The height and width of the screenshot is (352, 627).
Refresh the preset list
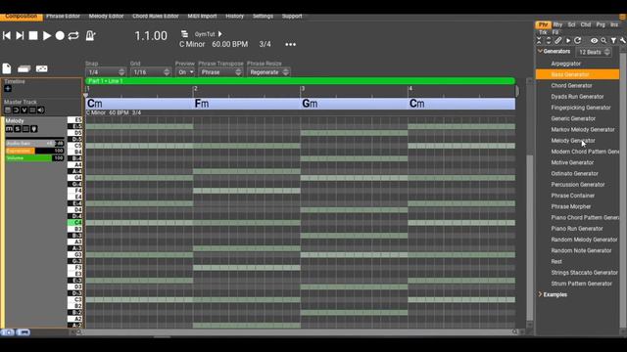coord(577,40)
